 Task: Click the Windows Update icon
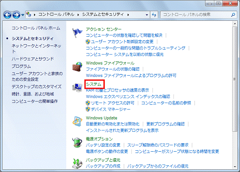pos(77,122)
